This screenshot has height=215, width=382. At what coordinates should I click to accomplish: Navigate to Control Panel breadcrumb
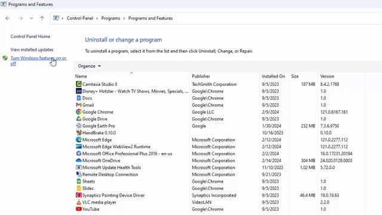(x=80, y=19)
